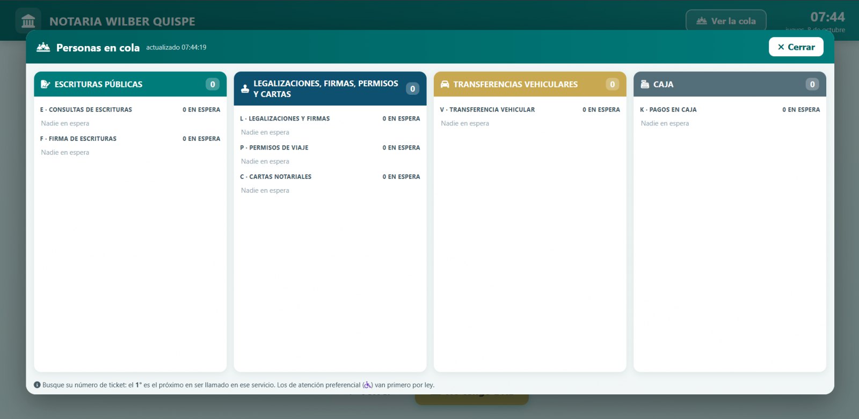The image size is (859, 419).
Task: Click the cash register icon next to Caja
Action: [x=645, y=84]
